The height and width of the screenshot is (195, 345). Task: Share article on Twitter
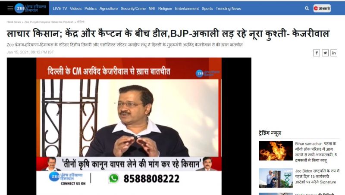click(325, 53)
